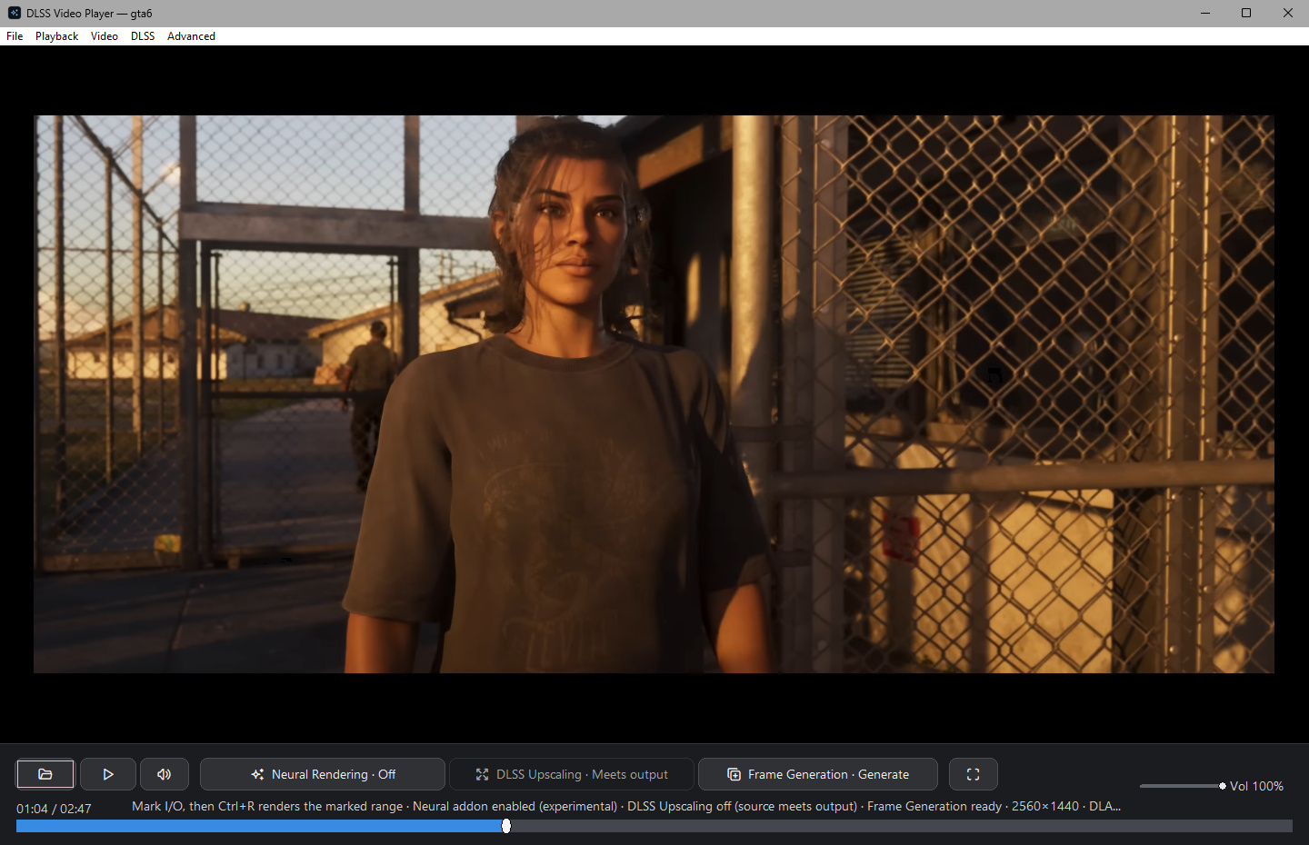Click the Vol 100% label

click(x=1256, y=786)
